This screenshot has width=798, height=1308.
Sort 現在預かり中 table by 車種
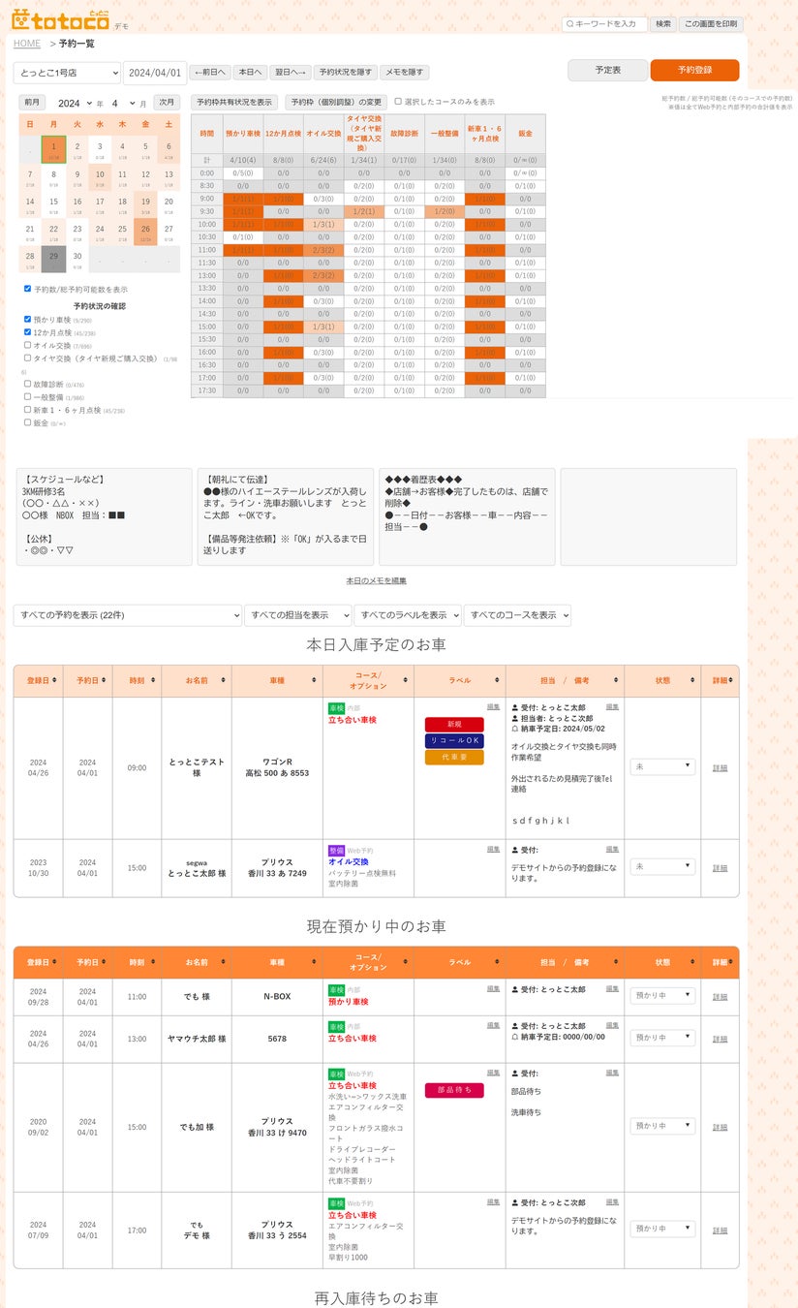(x=277, y=962)
